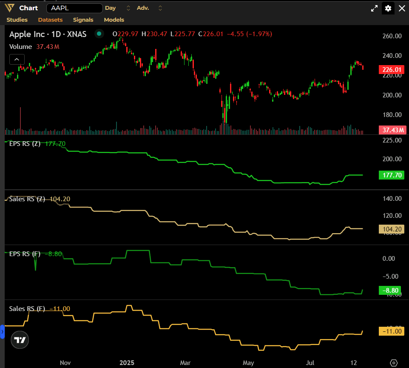Viewport: 409px width, 368px height.
Task: Click the 37.43M volume axis tag
Action: 392,130
